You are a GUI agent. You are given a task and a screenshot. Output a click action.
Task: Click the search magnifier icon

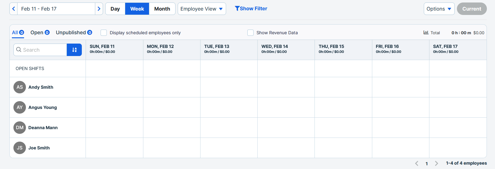click(x=19, y=49)
